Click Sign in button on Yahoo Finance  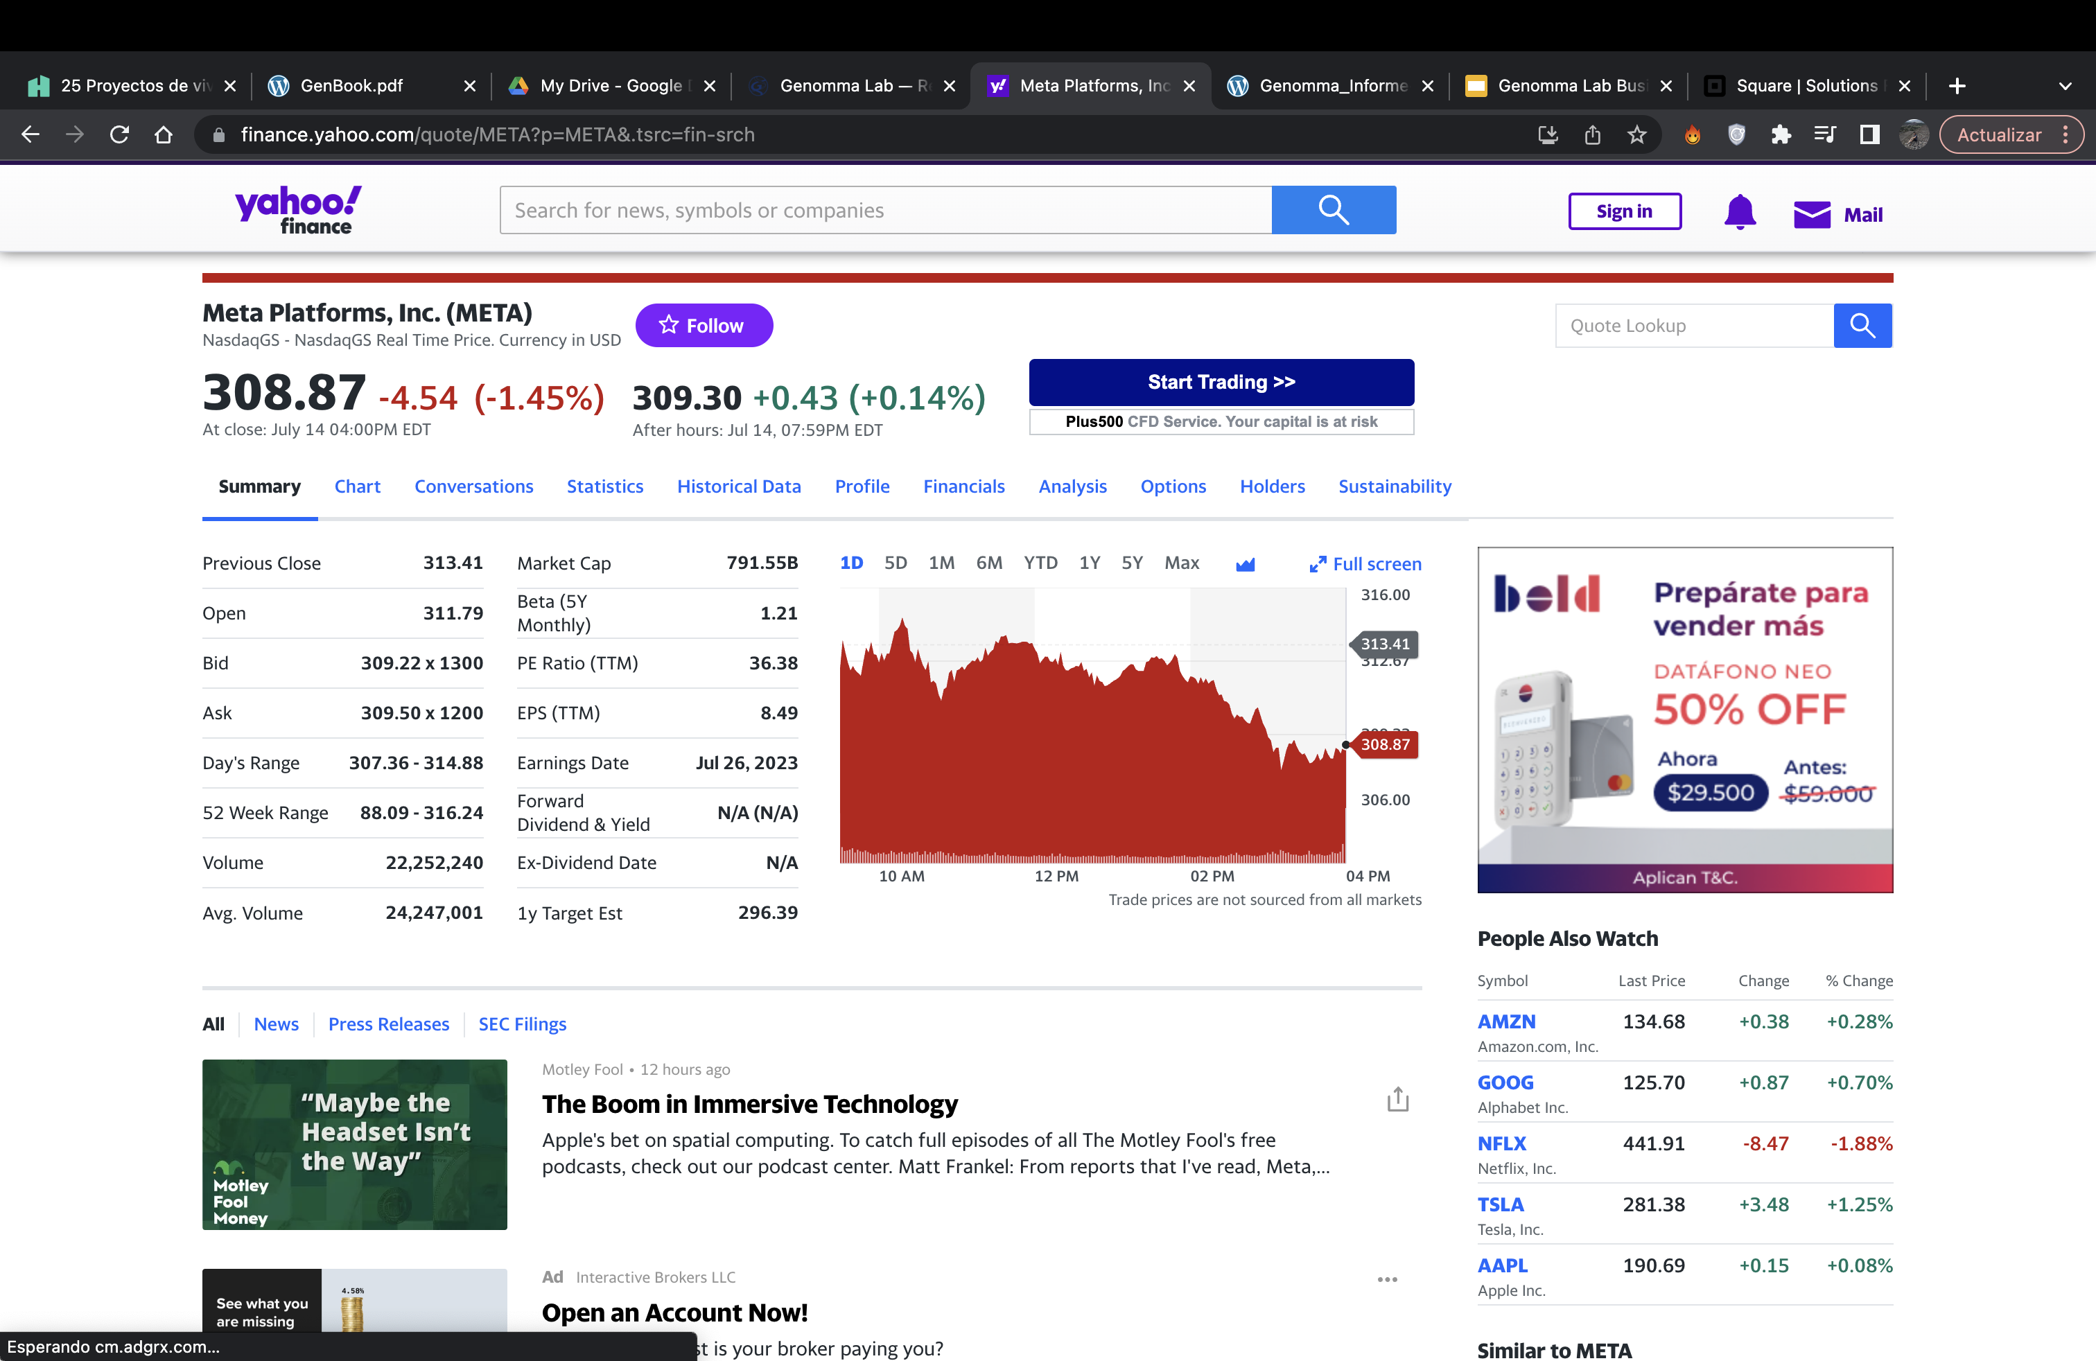1623,209
